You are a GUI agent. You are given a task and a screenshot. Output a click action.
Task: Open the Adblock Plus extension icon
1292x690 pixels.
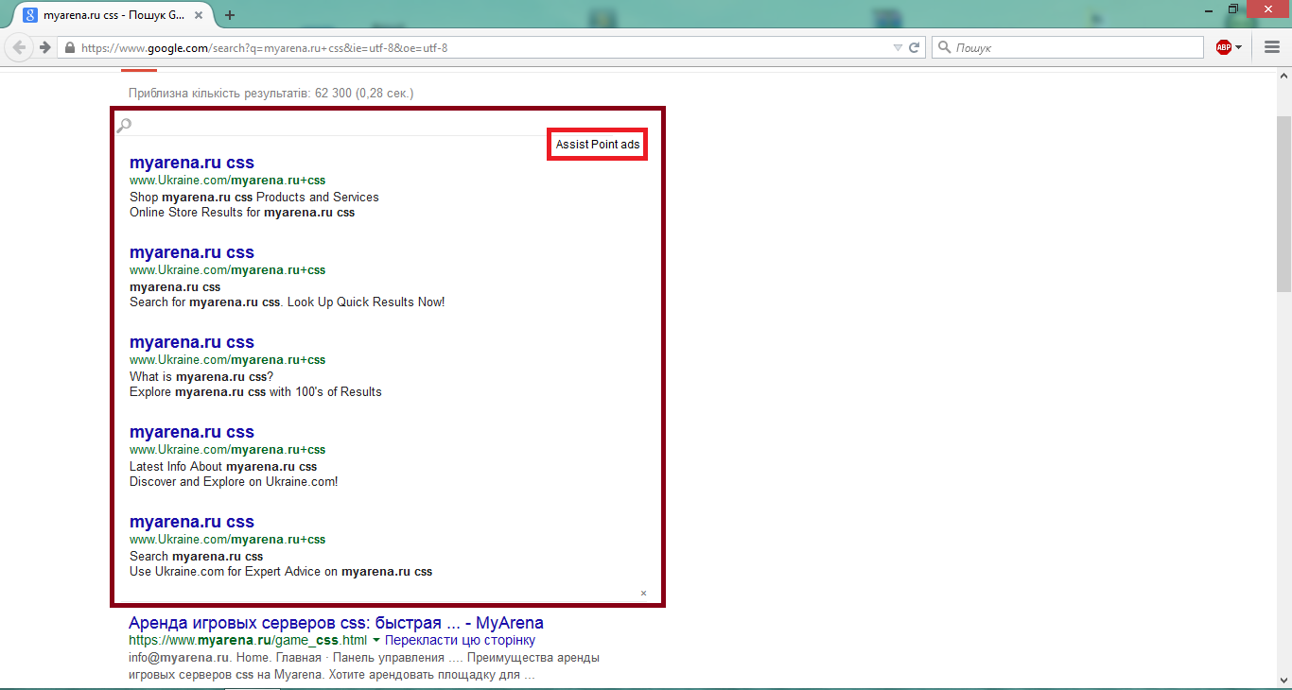tap(1223, 47)
